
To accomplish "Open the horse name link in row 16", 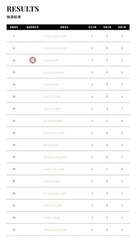I will [x=51, y=84].
